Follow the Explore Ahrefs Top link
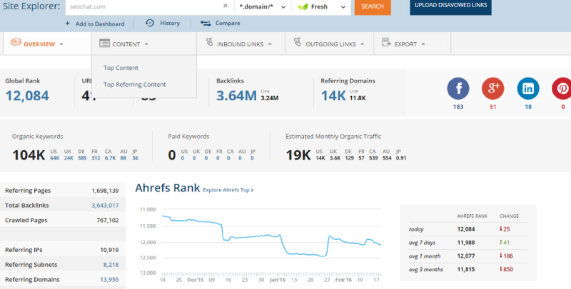The width and height of the screenshot is (571, 289). (228, 190)
